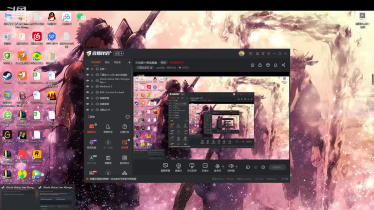The height and width of the screenshot is (210, 374).
Task: Open the bottom help notice link
Action: tap(113, 179)
